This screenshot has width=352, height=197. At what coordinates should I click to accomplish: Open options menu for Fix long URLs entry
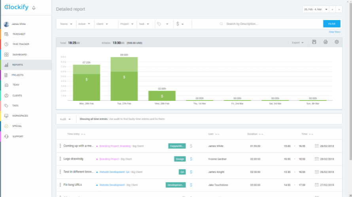point(60,185)
